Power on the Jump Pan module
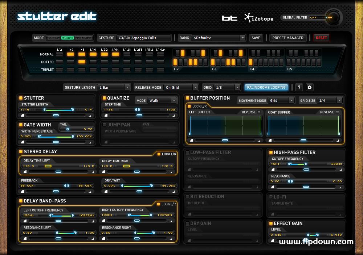Screen dimensions: 363x255 (x=104, y=124)
